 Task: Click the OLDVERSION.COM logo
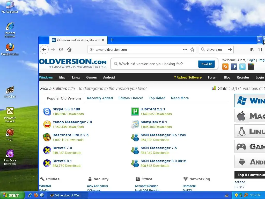[73, 64]
